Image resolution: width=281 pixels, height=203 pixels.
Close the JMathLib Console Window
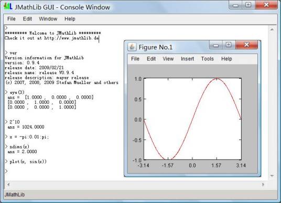266,5
